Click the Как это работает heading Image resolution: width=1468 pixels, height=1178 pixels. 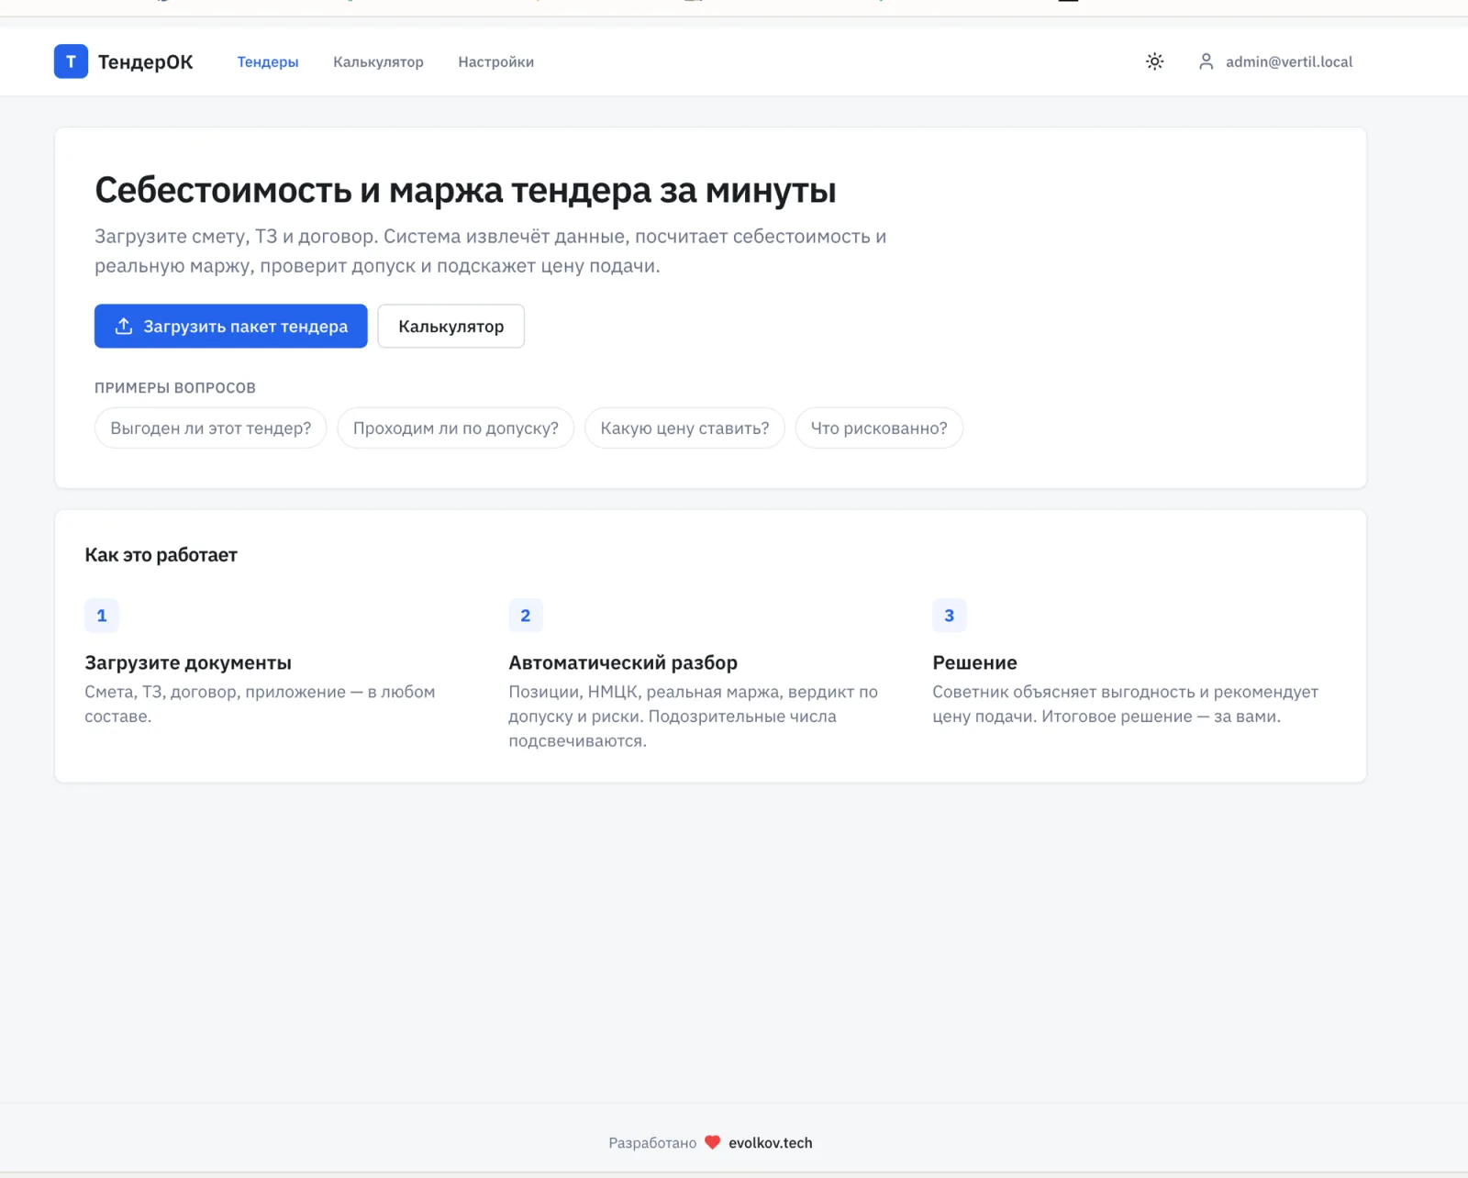[x=161, y=555]
